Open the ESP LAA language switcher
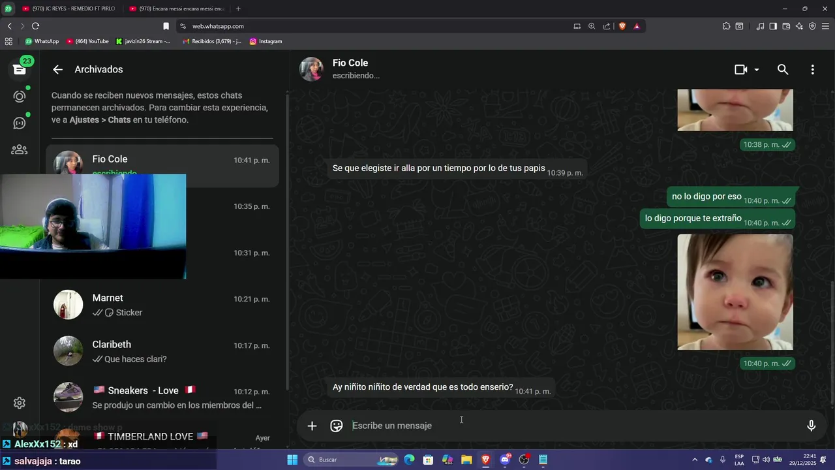The height and width of the screenshot is (470, 835). click(739, 460)
